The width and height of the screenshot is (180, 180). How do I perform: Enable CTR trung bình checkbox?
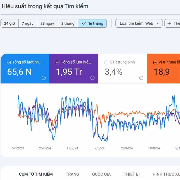[106, 62]
